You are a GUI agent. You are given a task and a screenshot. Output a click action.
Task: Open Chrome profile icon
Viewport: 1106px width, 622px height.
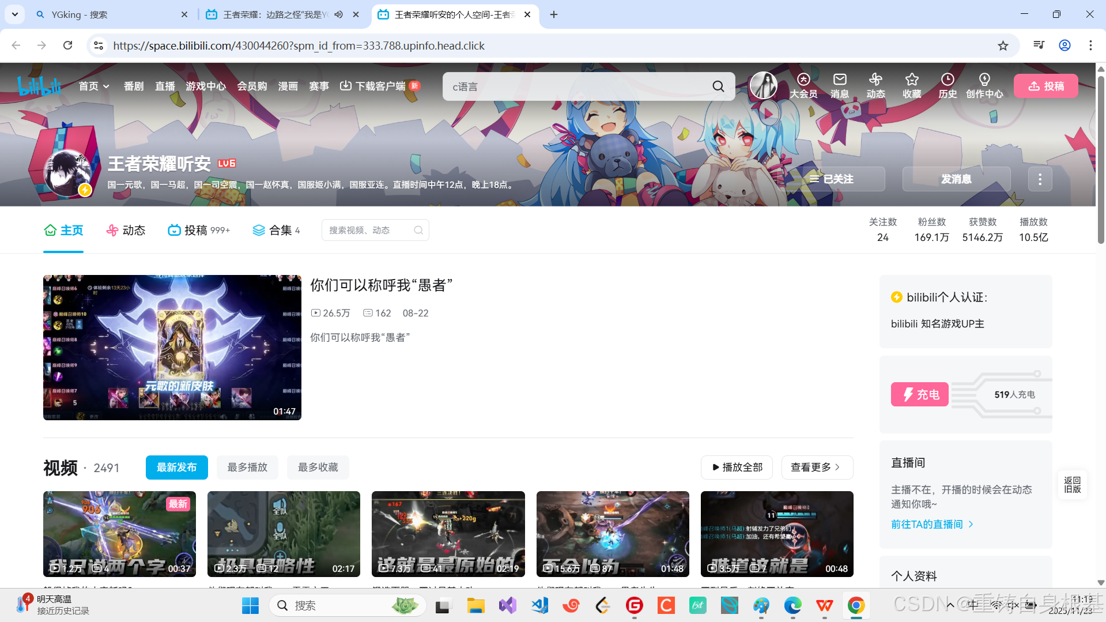click(1065, 46)
